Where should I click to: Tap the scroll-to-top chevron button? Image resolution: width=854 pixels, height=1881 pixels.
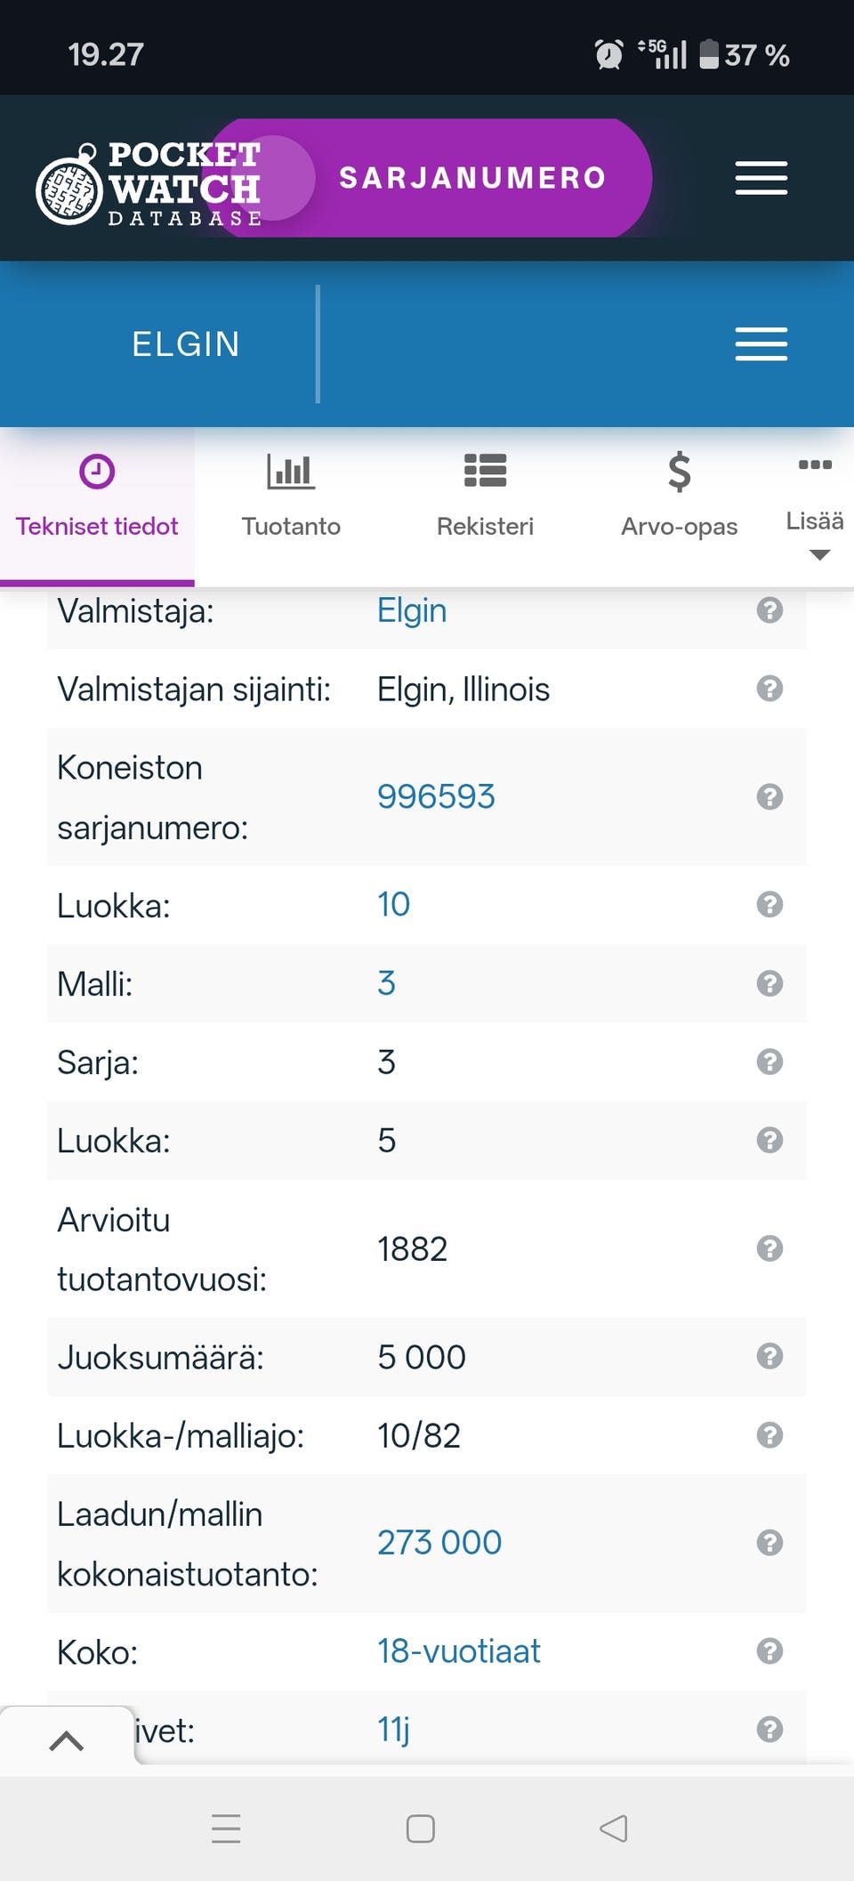click(67, 1740)
